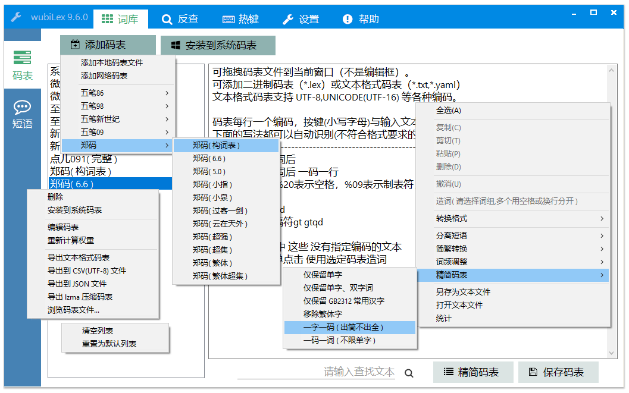Click the 安装到系统码表 button

pyautogui.click(x=218, y=45)
